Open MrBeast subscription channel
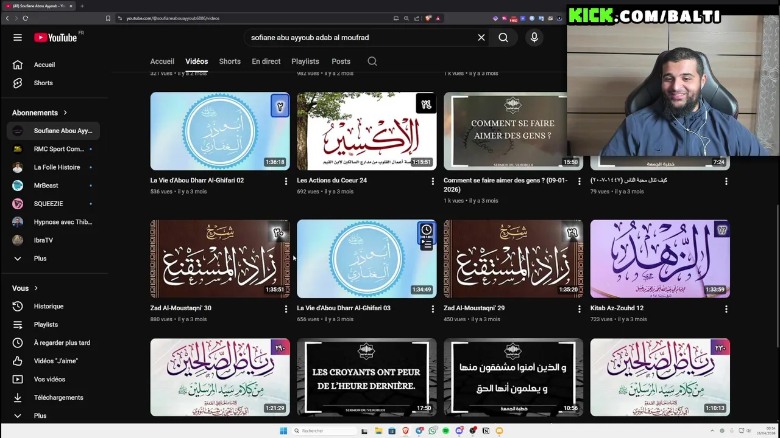Image resolution: width=780 pixels, height=438 pixels. click(x=54, y=186)
